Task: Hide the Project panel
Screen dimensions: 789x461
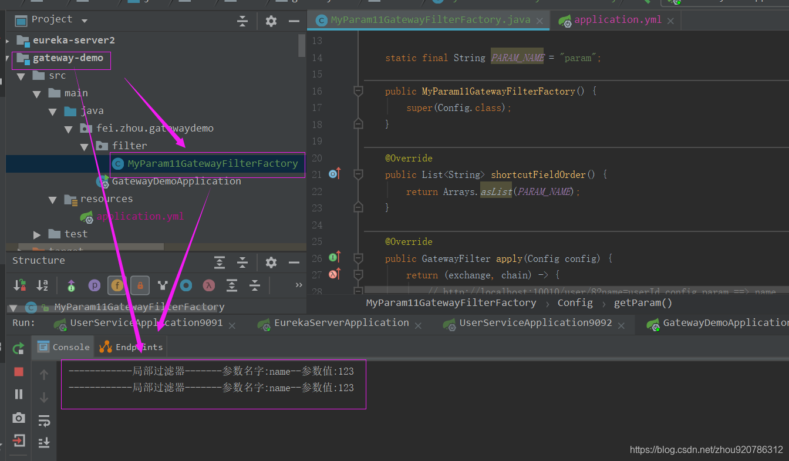Action: click(294, 21)
